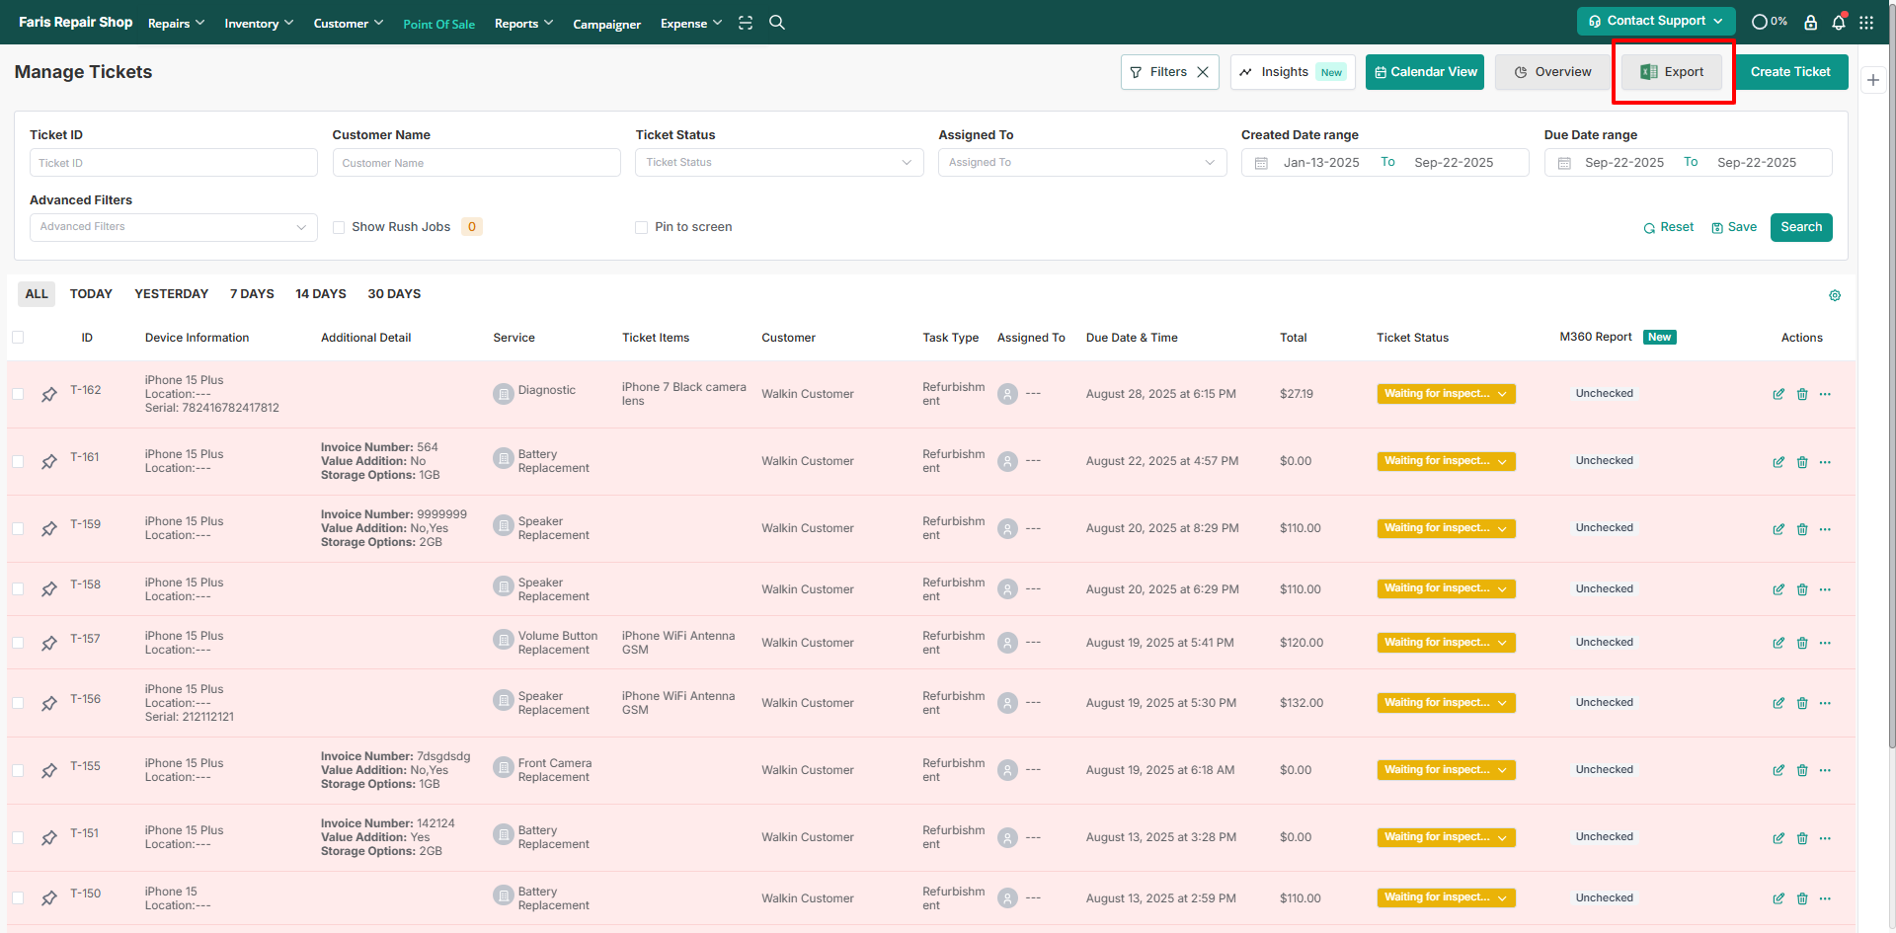Check the Pin to screen option

pyautogui.click(x=641, y=227)
